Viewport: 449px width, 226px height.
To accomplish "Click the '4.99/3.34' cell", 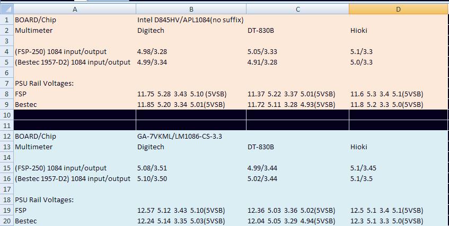I will 191,62.
